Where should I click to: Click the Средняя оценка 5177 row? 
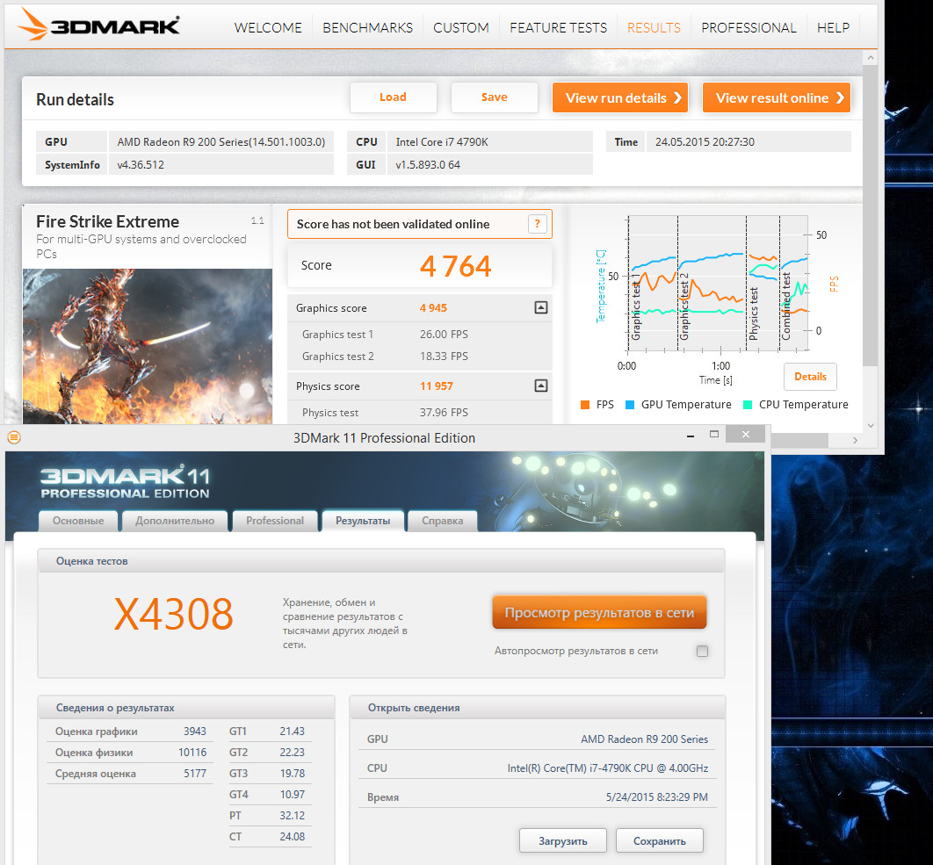coord(130,774)
